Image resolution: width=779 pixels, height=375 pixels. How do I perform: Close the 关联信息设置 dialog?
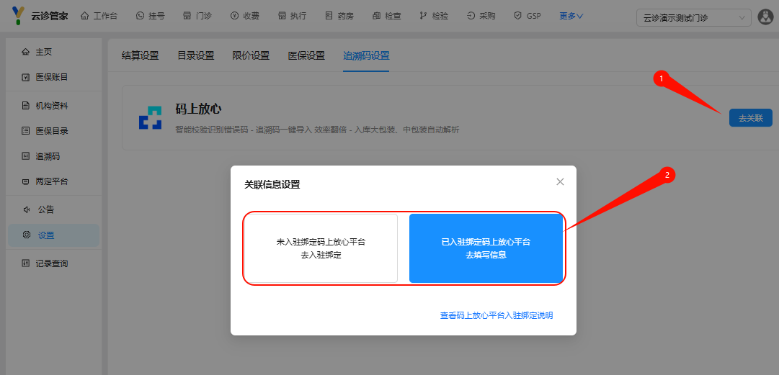pyautogui.click(x=560, y=182)
